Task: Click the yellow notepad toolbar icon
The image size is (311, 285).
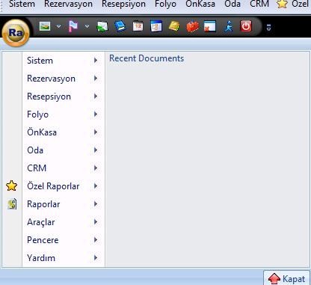Action: pyautogui.click(x=174, y=26)
